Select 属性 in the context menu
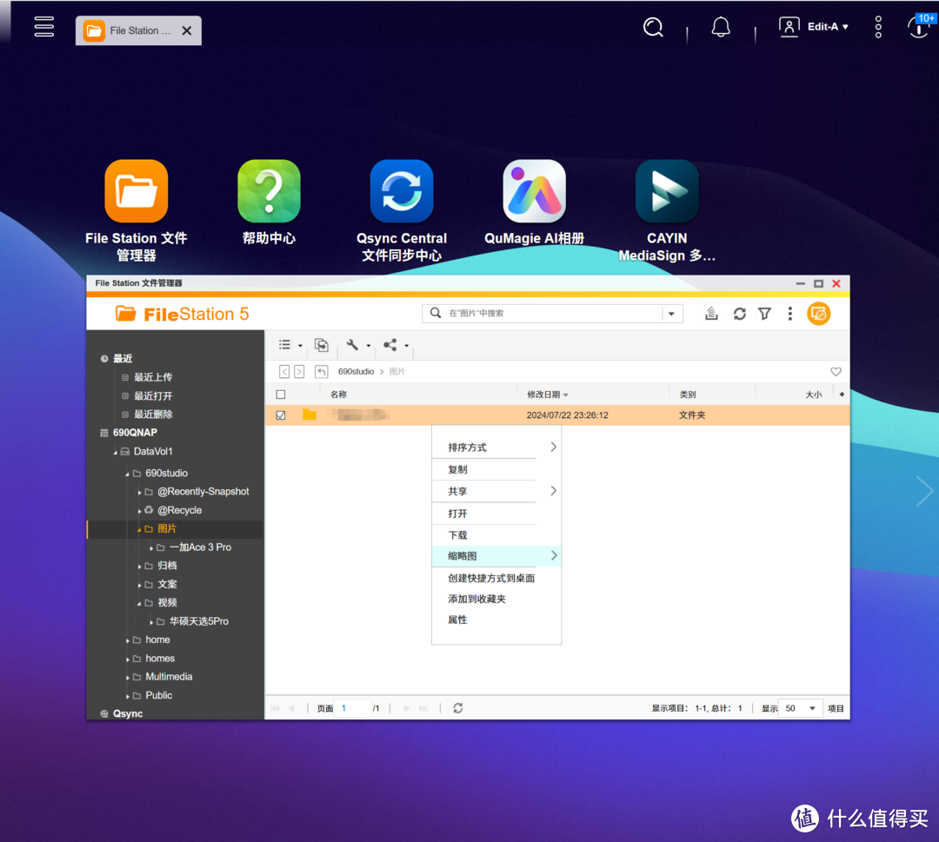 pos(458,620)
